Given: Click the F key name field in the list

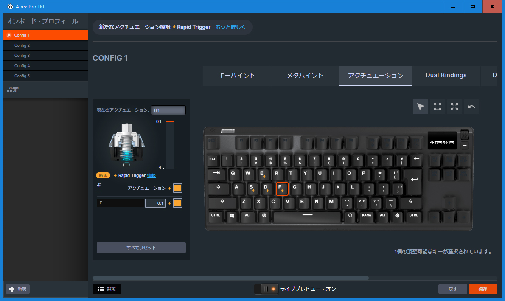Looking at the screenshot, I should pyautogui.click(x=121, y=203).
